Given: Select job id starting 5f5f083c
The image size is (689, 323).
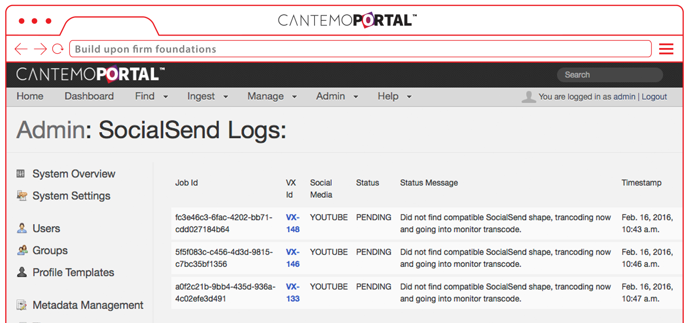Looking at the screenshot, I should click(x=224, y=258).
